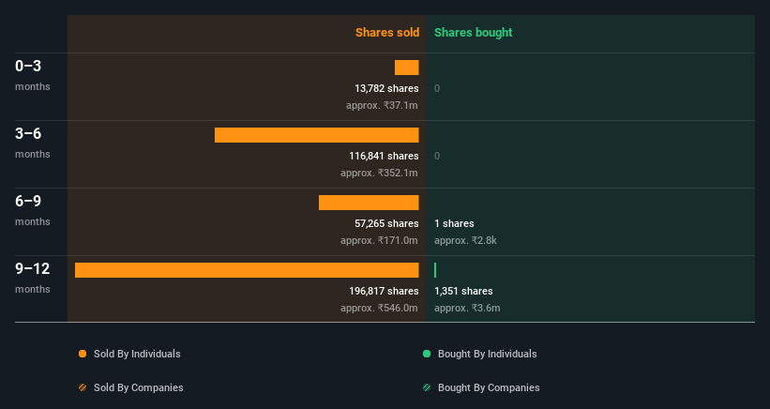Toggle the Sold By Individuals legend label
The height and width of the screenshot is (409, 770).
(x=137, y=354)
